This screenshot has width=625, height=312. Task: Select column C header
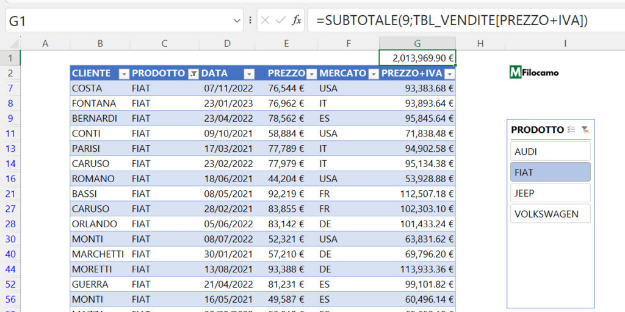click(x=164, y=44)
